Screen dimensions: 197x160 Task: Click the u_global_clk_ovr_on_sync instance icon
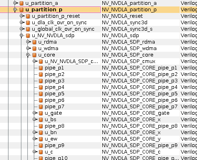(28, 29)
